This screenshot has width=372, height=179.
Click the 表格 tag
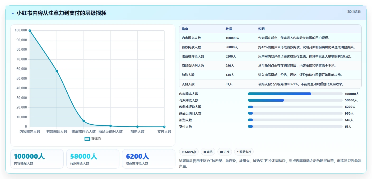coord(208,152)
